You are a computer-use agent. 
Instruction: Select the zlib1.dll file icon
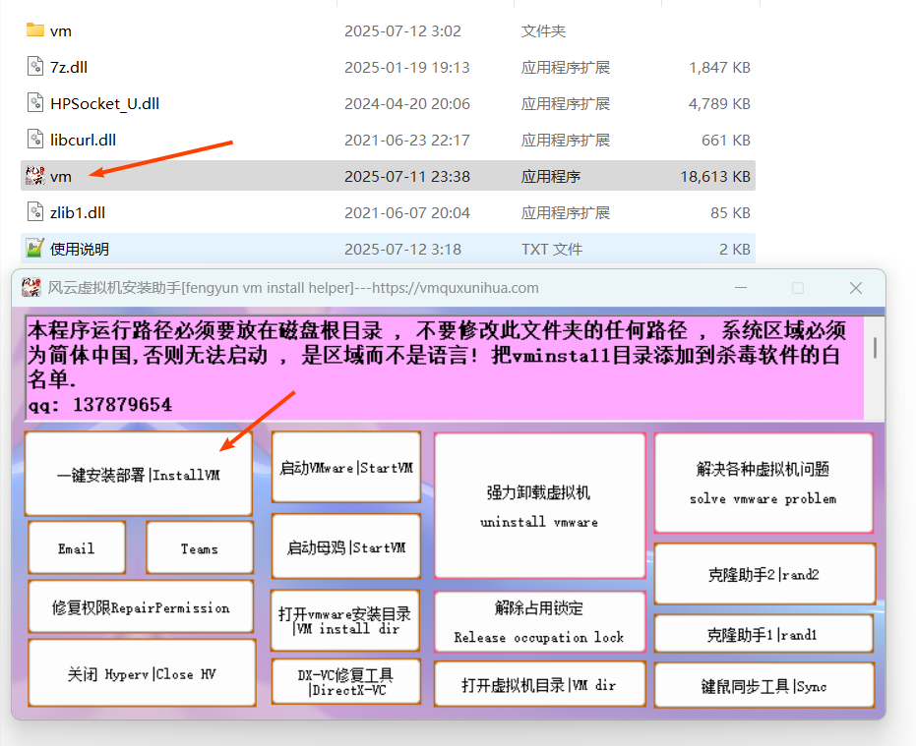coord(34,212)
